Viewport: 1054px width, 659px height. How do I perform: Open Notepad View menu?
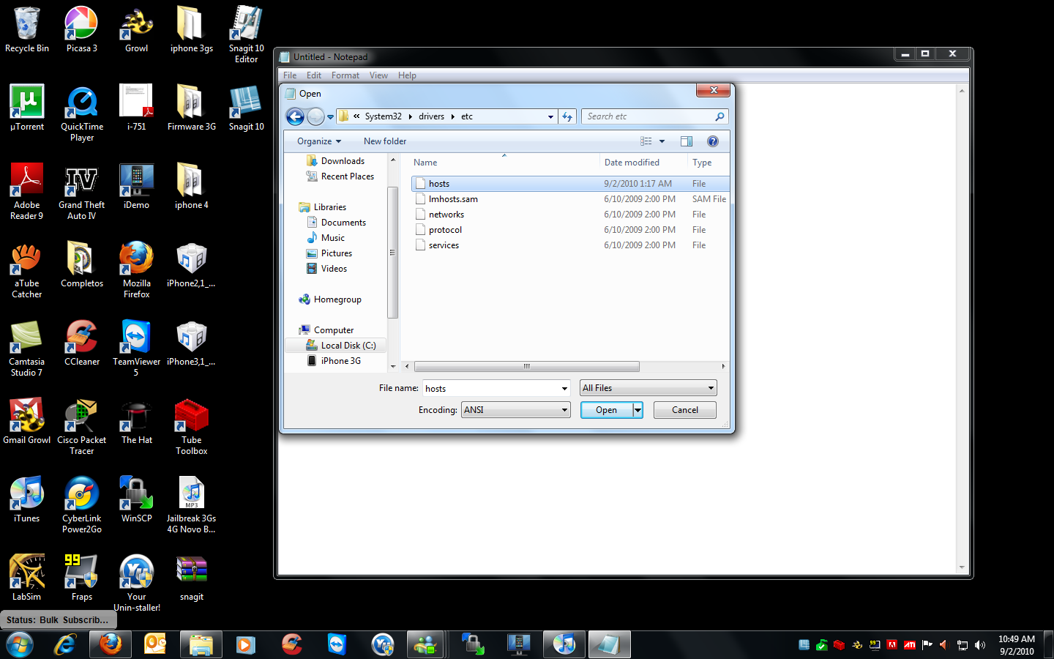click(x=378, y=75)
